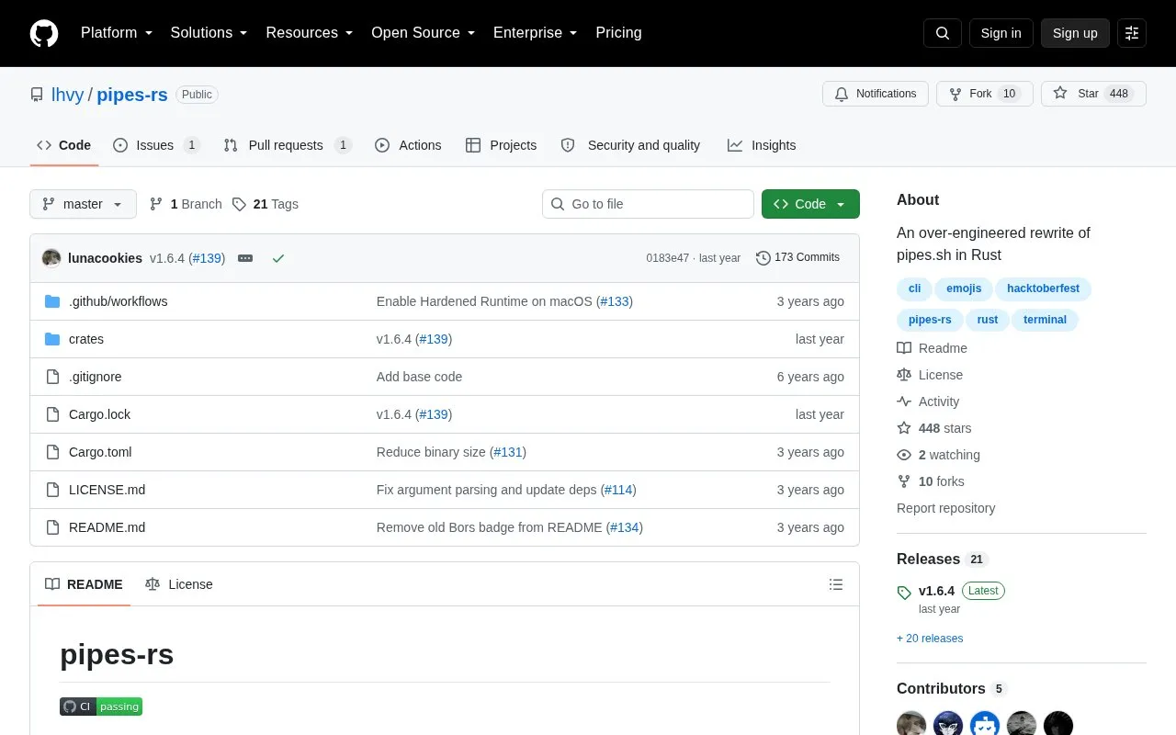Screen dimensions: 1176x735
Task: Expand the Resources menu
Action: click(x=310, y=33)
